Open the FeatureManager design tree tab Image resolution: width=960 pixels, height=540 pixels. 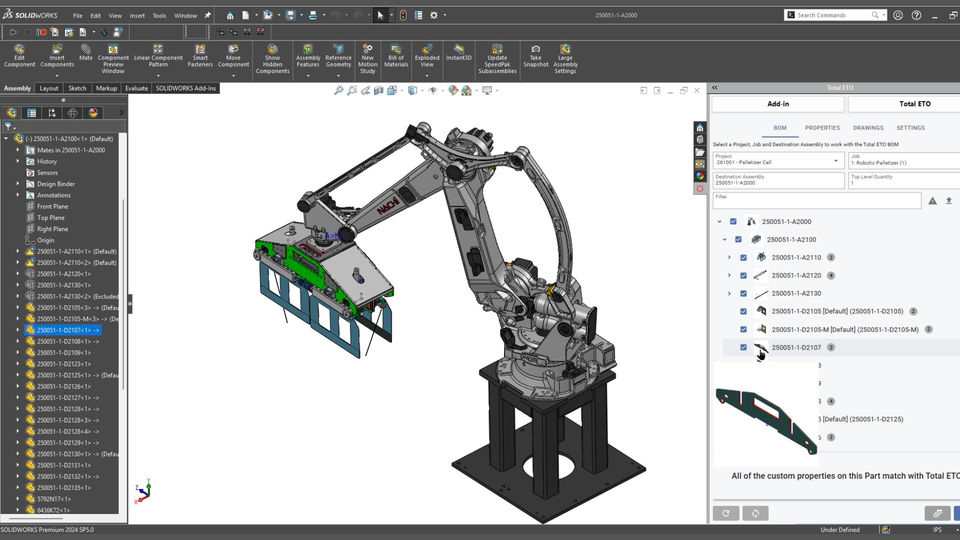(x=11, y=113)
